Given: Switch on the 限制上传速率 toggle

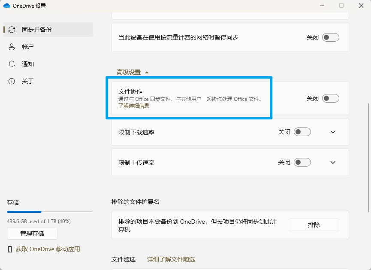Looking at the screenshot, I should 302,162.
